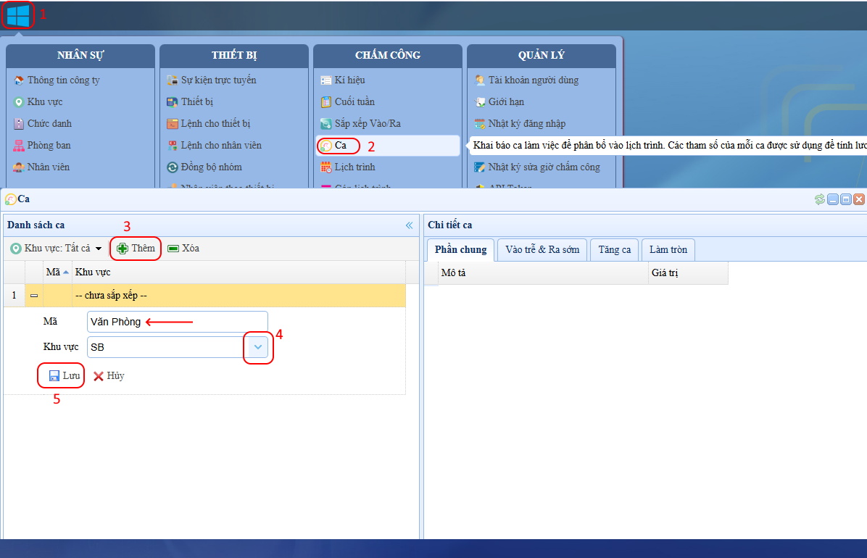Image resolution: width=867 pixels, height=558 pixels.
Task: Open Giới hạn menu item
Action: point(499,101)
